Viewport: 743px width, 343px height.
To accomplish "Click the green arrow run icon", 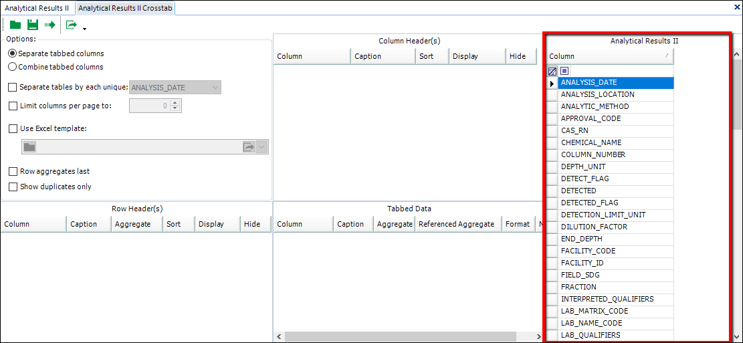I will [49, 25].
